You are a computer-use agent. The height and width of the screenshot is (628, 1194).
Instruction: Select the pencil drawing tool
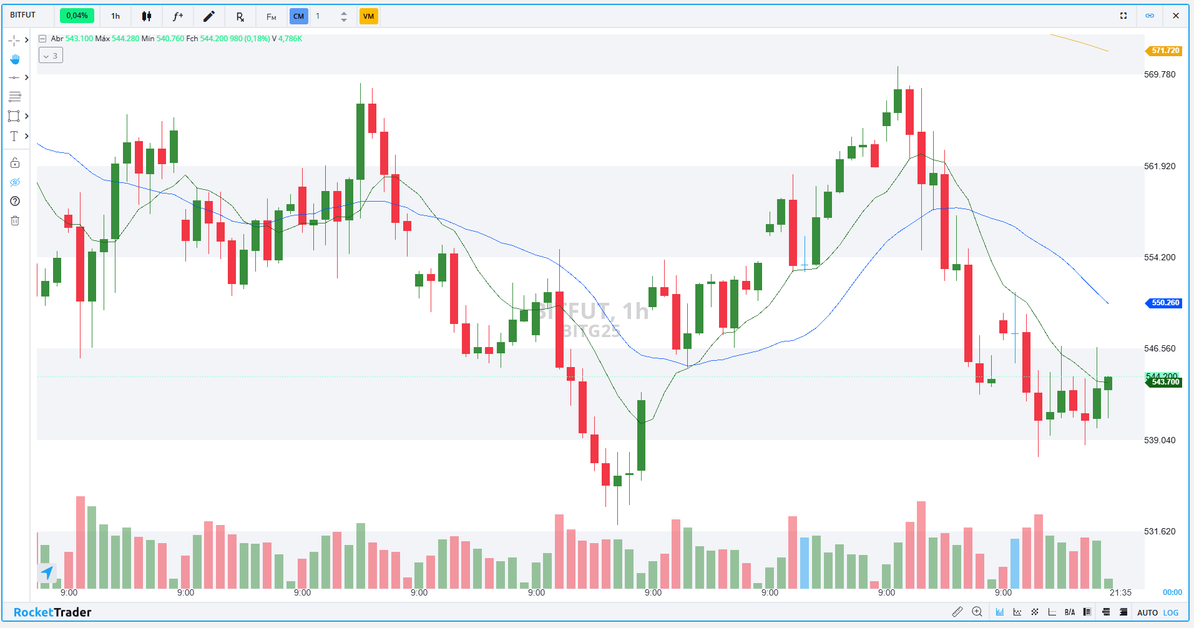pyautogui.click(x=209, y=16)
